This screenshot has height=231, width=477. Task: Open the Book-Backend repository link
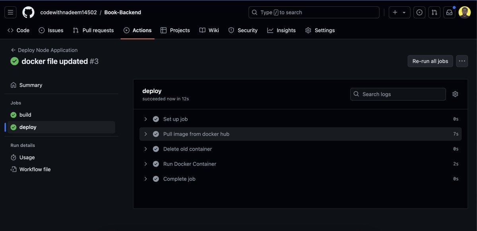tap(123, 12)
